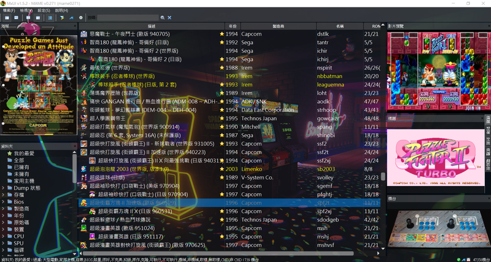Toggle favorite star on gowcaizr row
The width and height of the screenshot is (491, 262).
(222, 118)
